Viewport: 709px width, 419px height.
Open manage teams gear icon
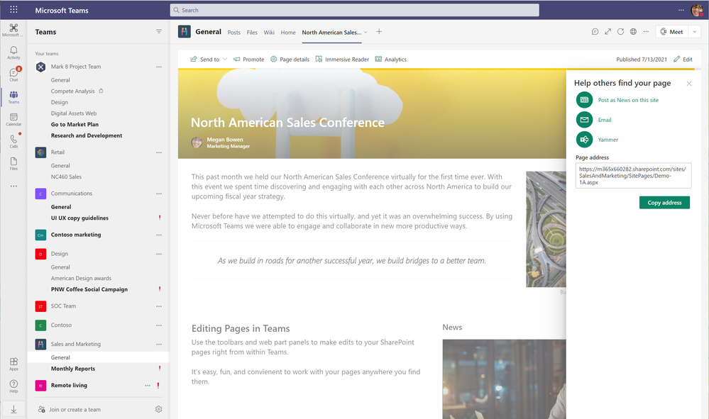158,409
